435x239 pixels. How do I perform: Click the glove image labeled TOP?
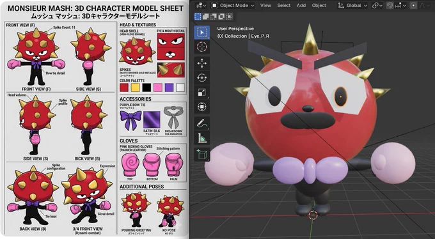(130, 165)
